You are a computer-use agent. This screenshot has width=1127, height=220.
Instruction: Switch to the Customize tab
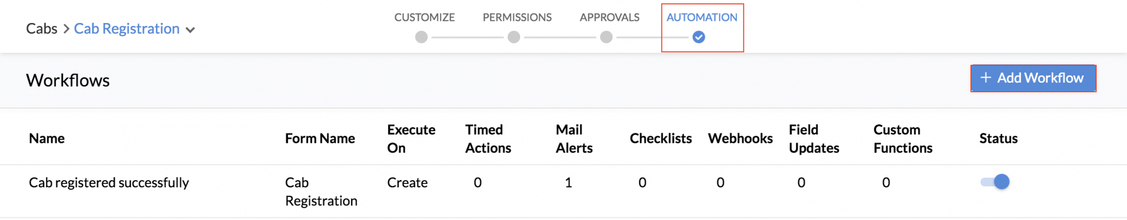tap(424, 17)
